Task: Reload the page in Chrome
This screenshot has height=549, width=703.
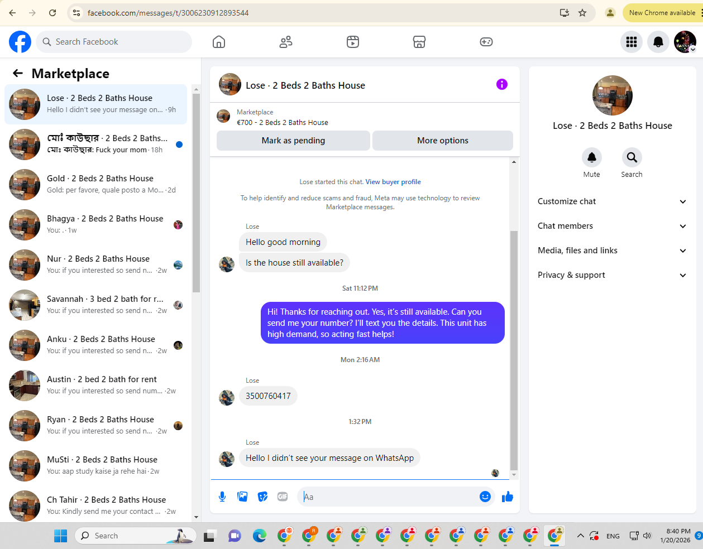Action: coord(52,13)
